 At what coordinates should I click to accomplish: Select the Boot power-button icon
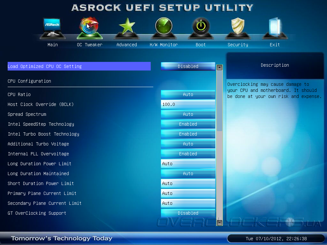point(201,28)
